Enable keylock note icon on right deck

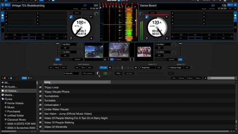(147, 17)
